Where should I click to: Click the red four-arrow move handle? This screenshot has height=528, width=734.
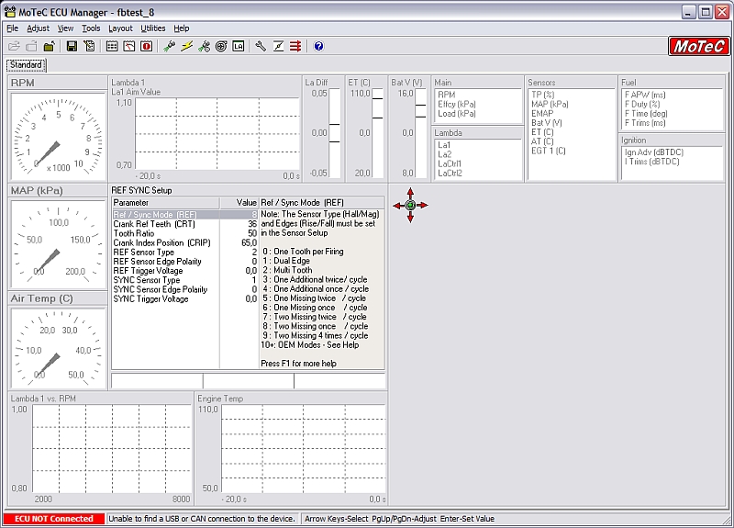[x=410, y=205]
